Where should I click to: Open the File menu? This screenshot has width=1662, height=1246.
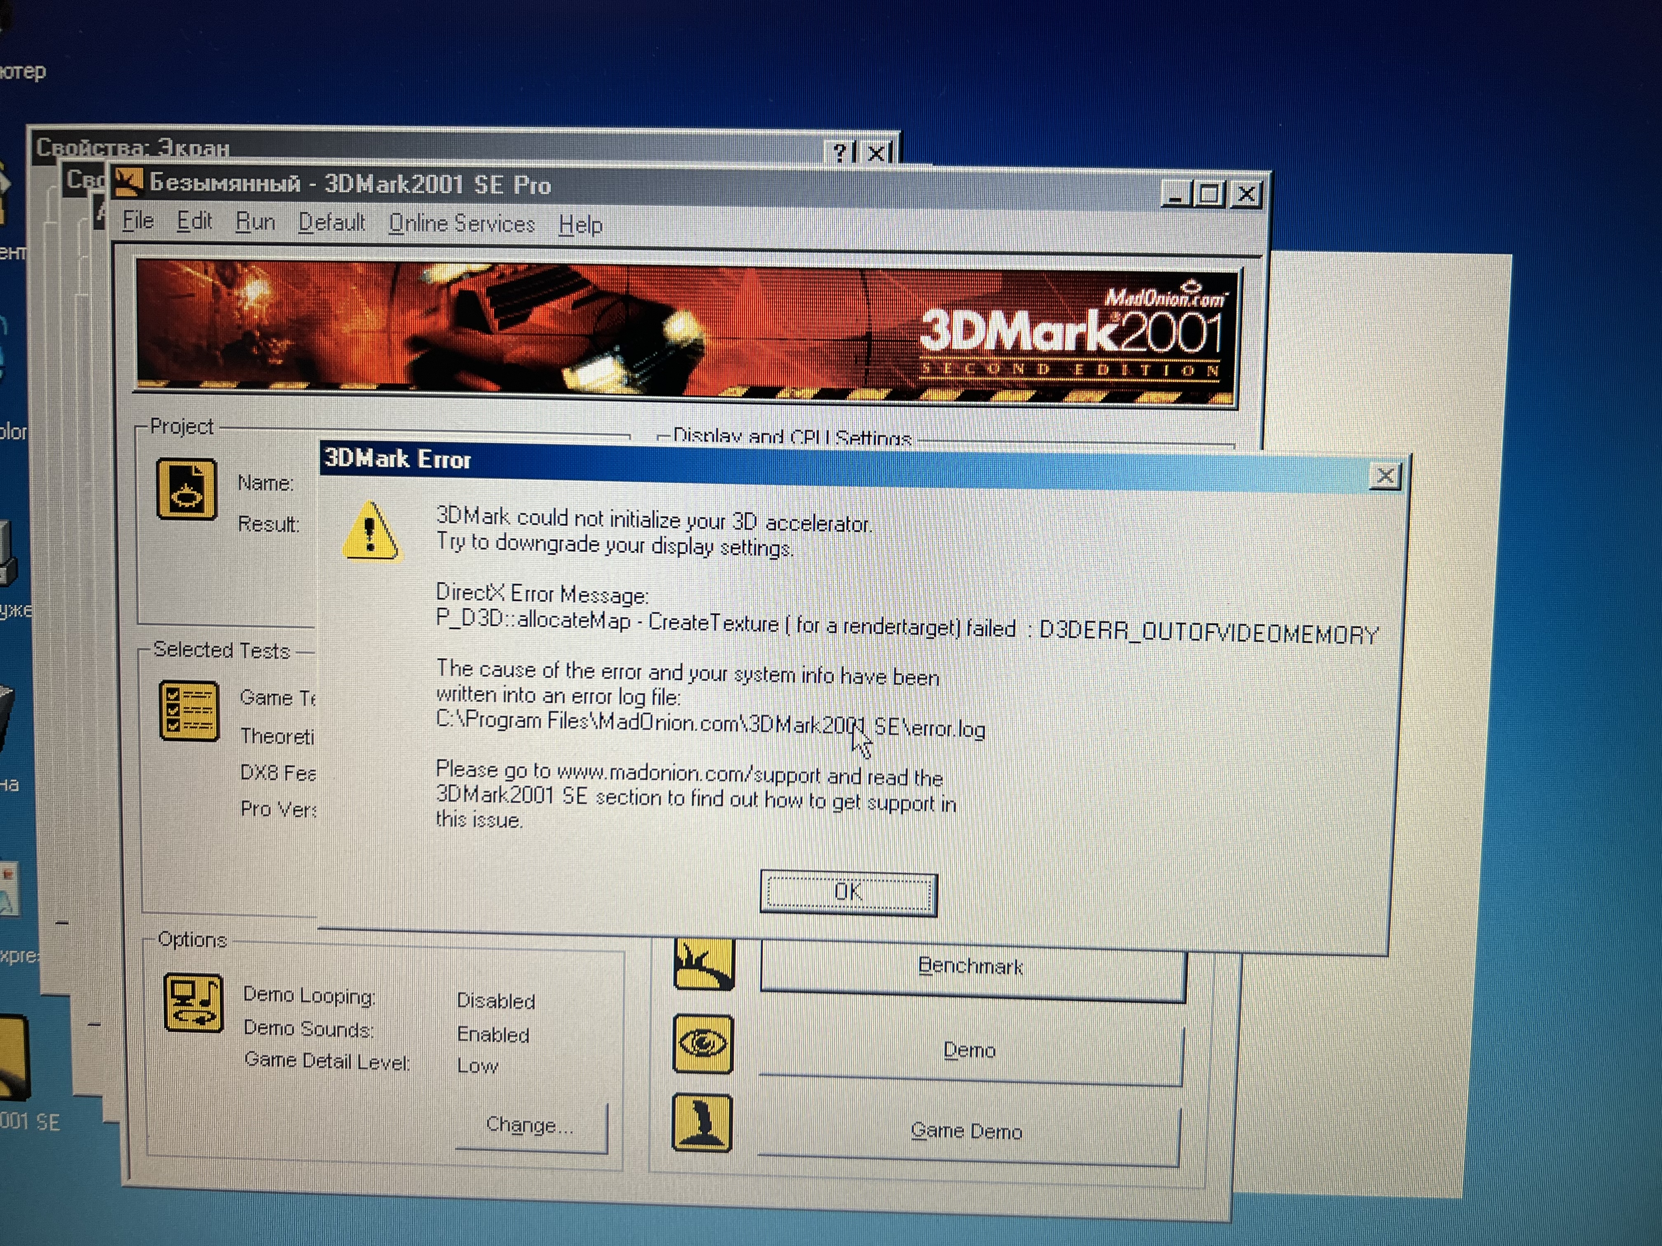click(138, 221)
